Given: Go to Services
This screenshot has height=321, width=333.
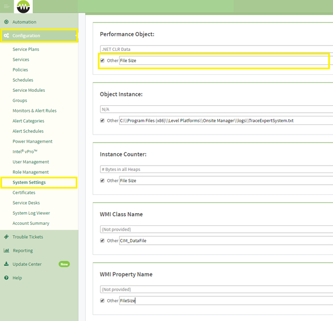Looking at the screenshot, I should [21, 59].
